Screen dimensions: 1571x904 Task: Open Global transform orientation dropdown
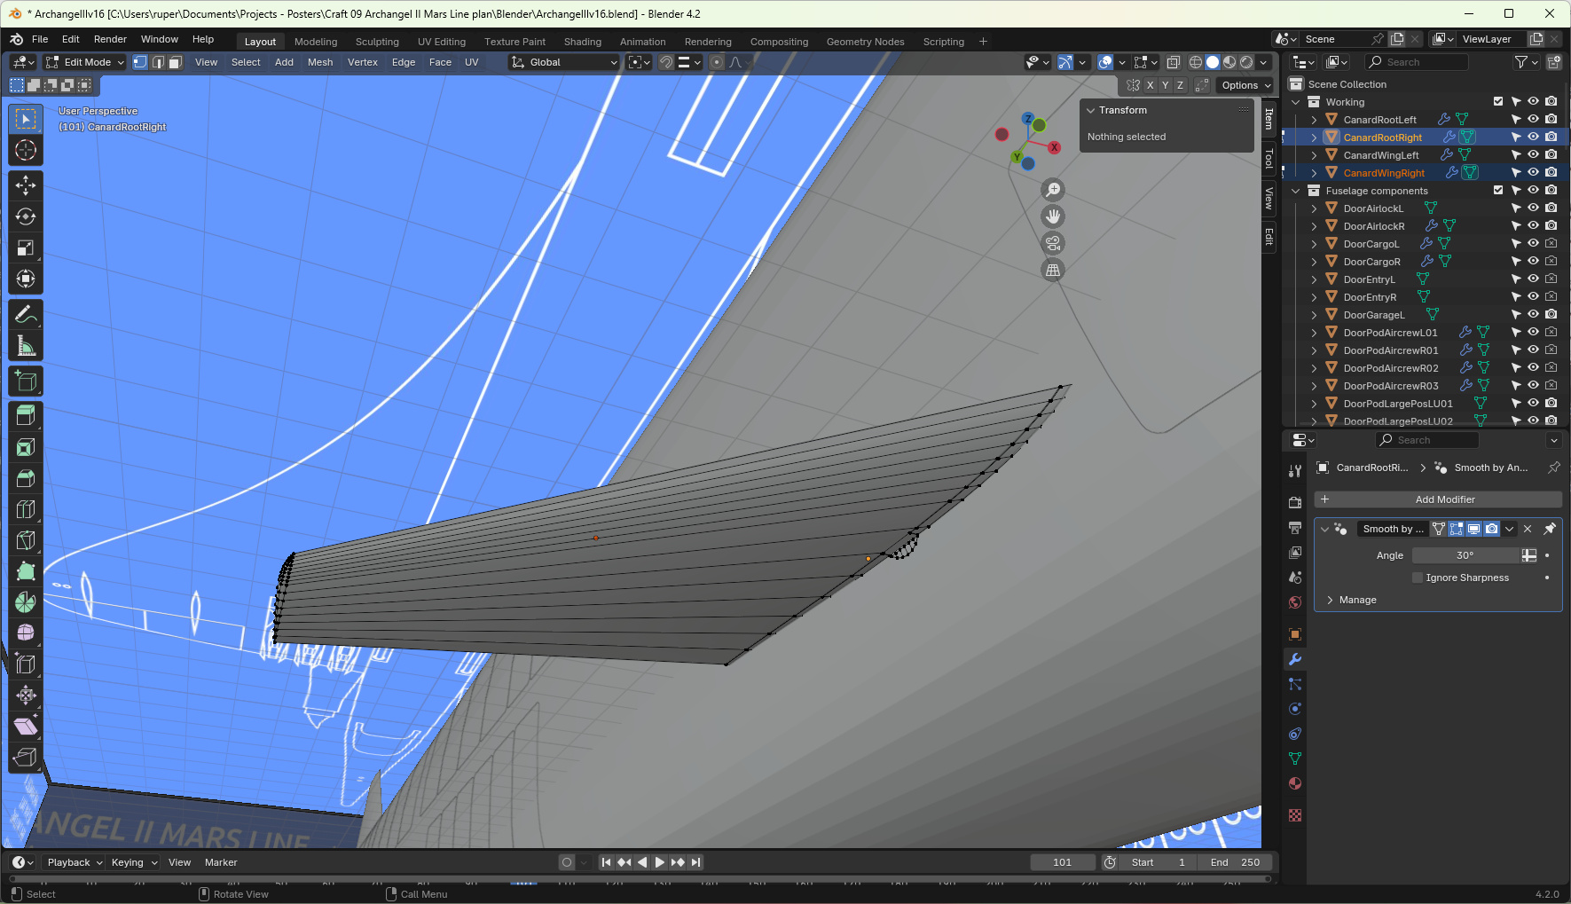(x=564, y=62)
